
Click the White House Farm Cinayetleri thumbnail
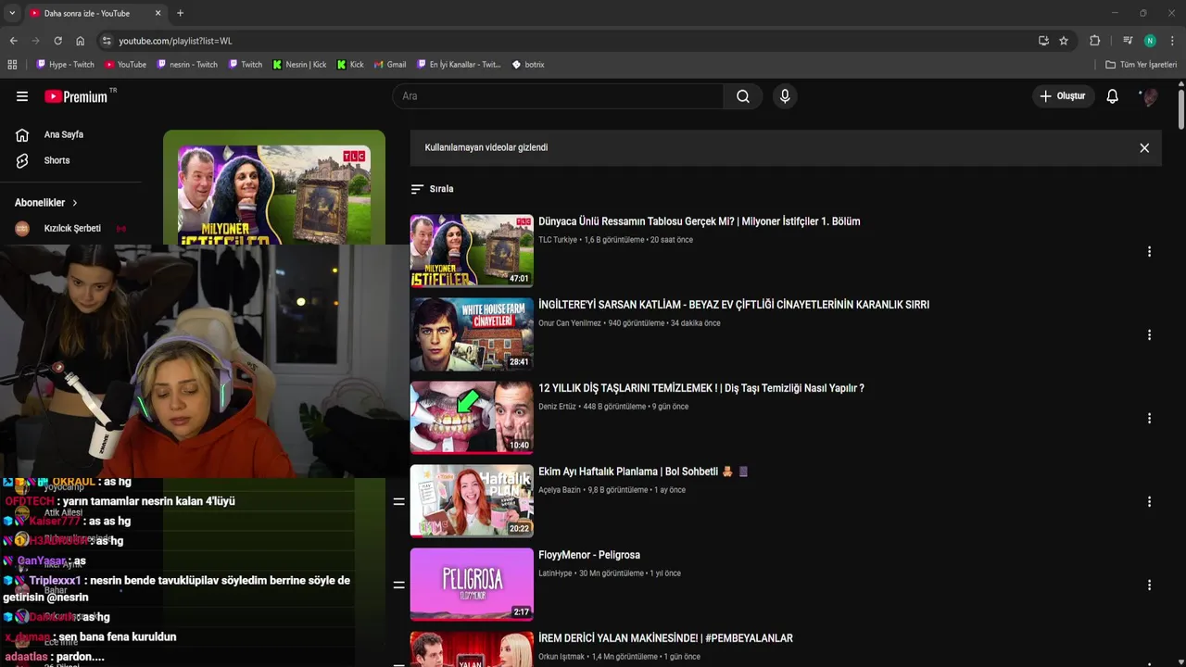[472, 333]
